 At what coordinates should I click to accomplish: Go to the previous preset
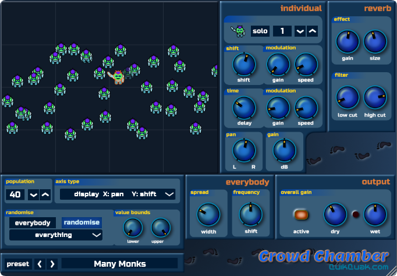(x=40, y=264)
